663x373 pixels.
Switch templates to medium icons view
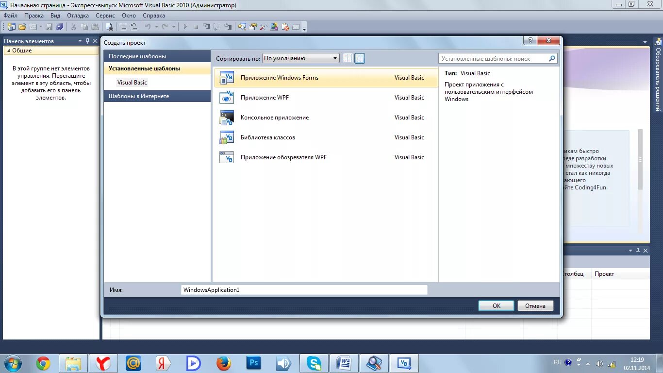click(x=360, y=58)
